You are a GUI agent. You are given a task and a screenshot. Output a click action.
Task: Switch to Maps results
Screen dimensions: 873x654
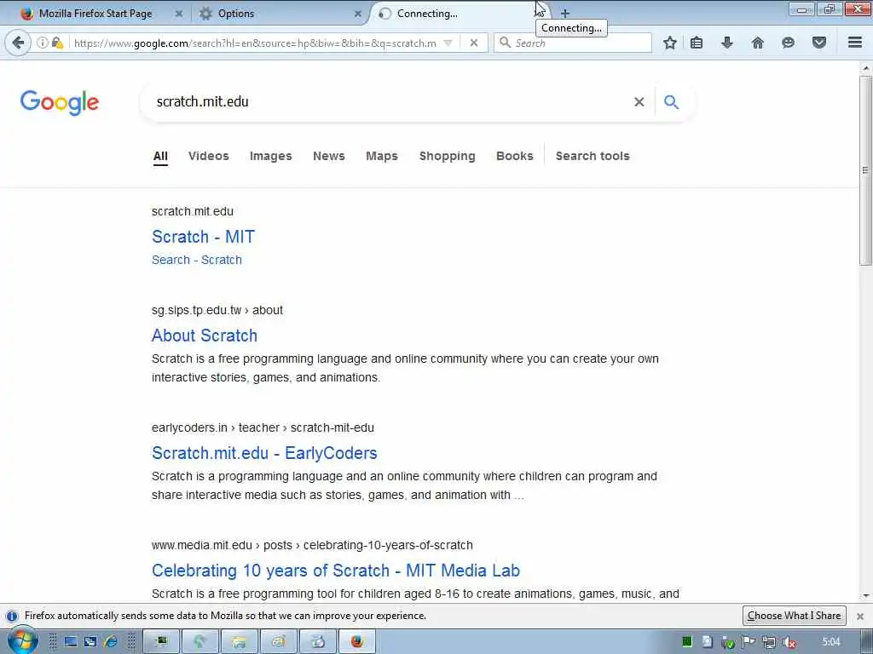(x=382, y=157)
